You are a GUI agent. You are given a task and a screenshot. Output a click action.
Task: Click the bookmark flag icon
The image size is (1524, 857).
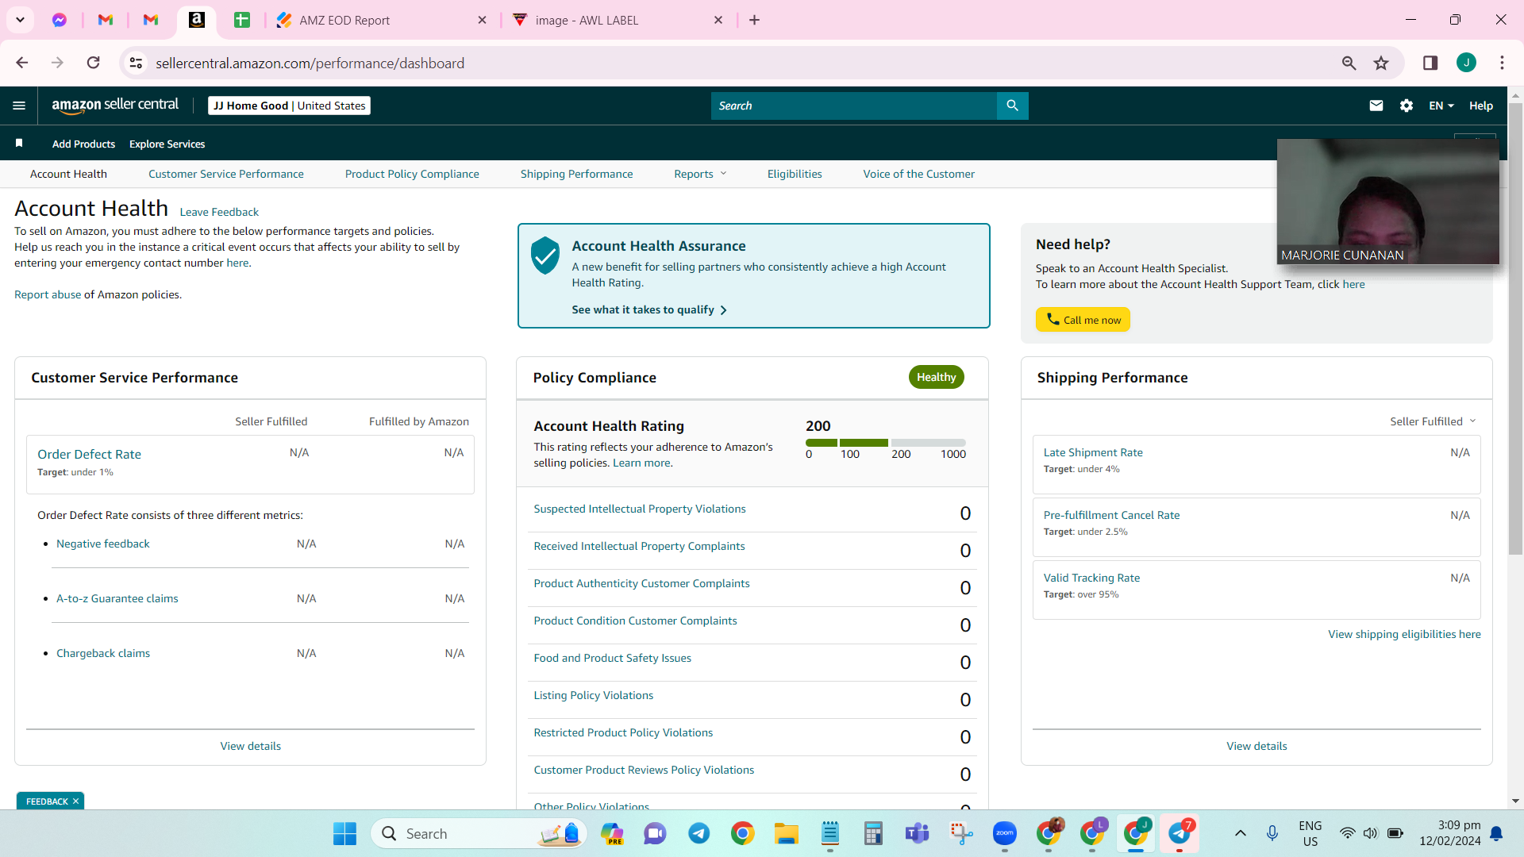[x=19, y=144]
